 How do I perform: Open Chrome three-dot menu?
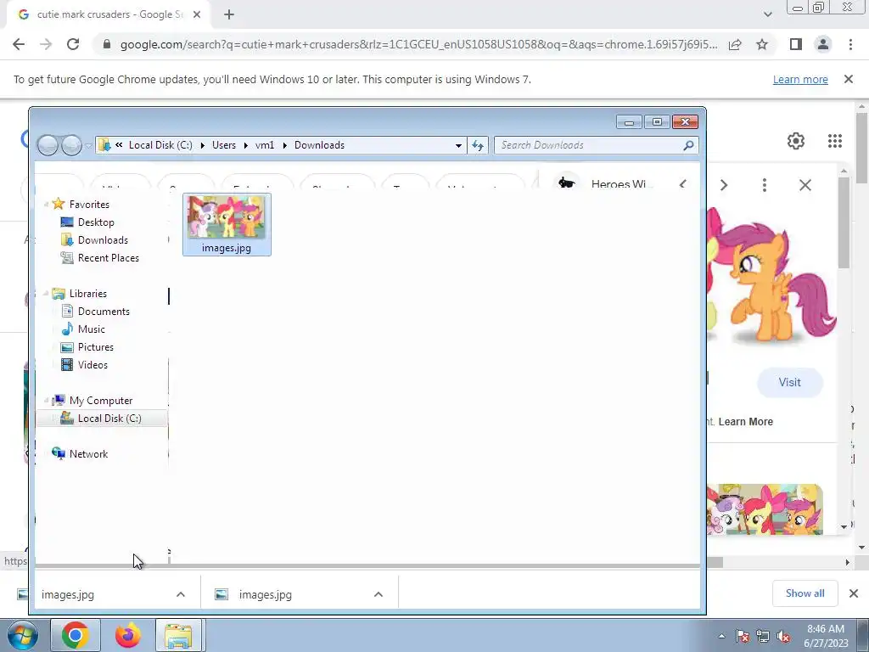[x=850, y=44]
